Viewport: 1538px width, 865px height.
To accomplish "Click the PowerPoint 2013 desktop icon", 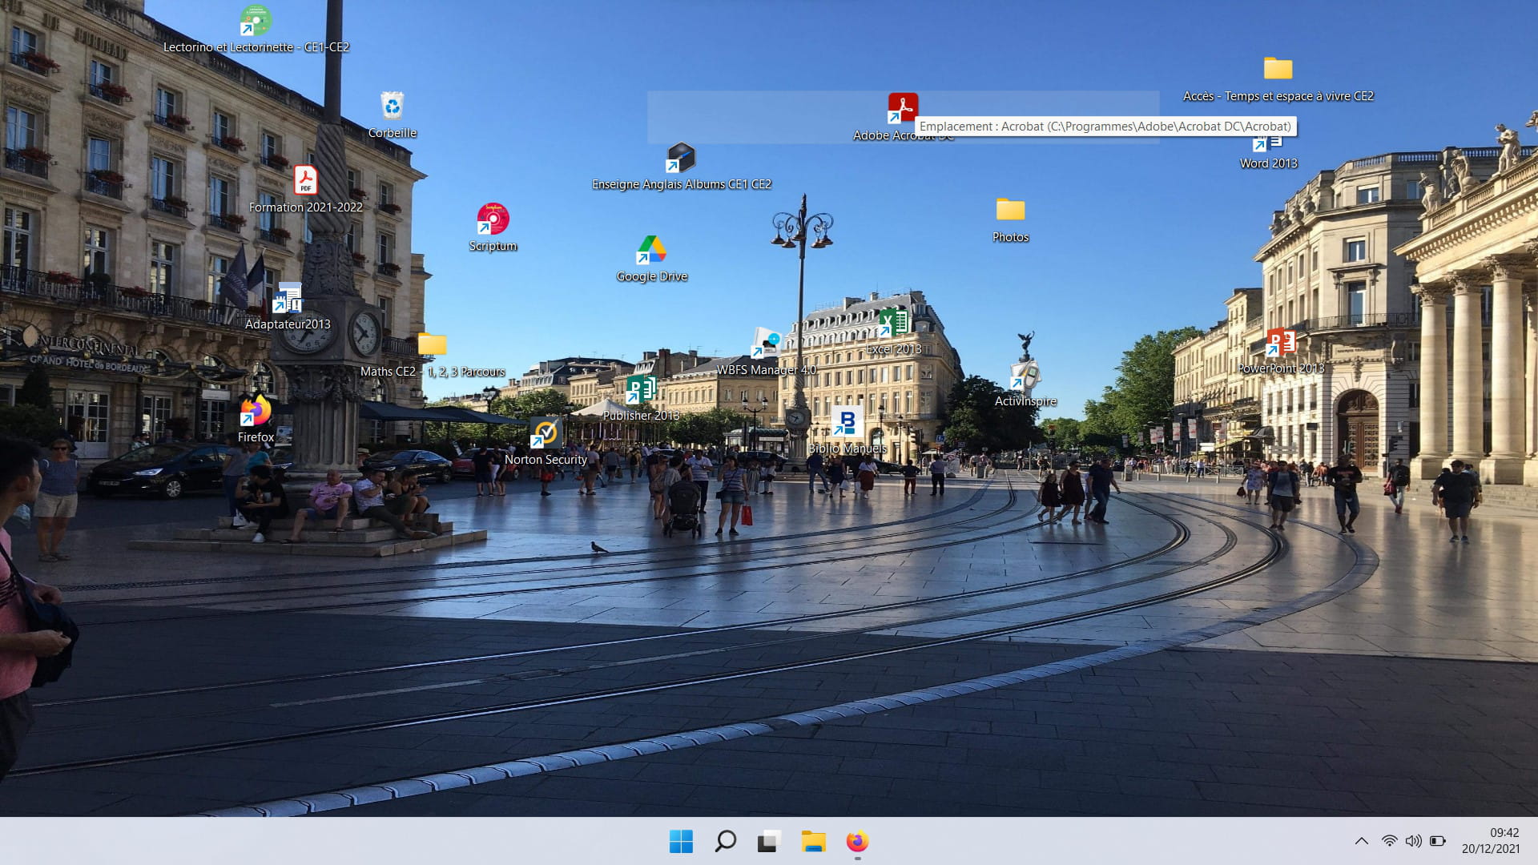I will (1280, 343).
